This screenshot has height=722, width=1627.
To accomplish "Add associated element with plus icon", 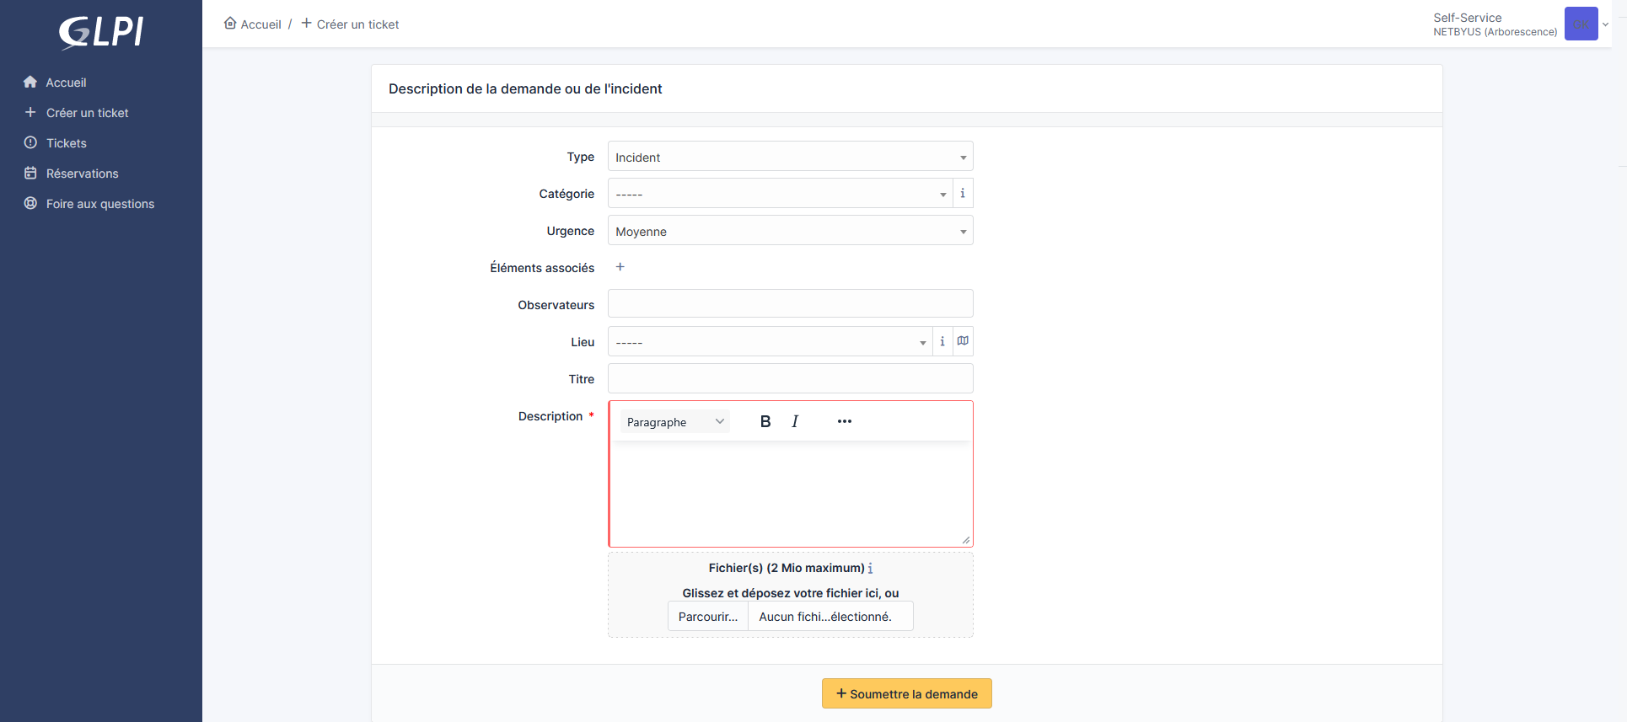I will [x=620, y=267].
